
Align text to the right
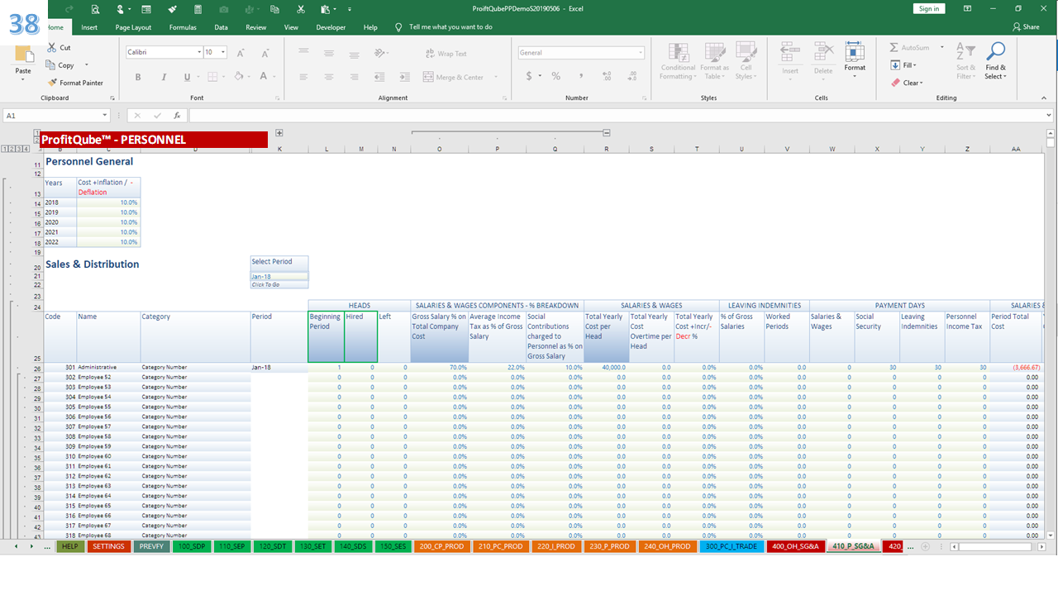click(354, 77)
